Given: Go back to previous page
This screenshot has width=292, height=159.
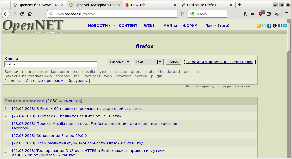Looking at the screenshot, I should tap(6, 14).
